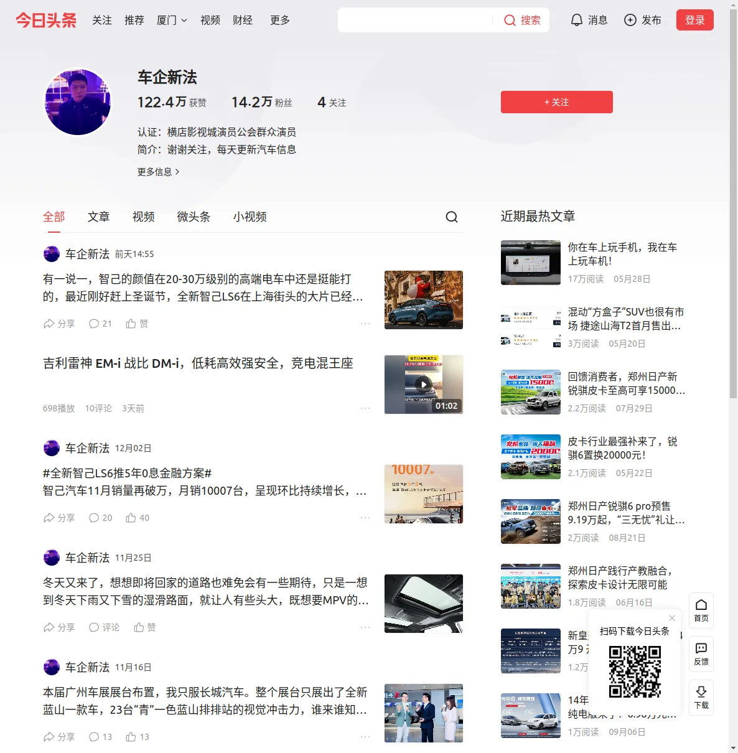738x753 pixels.
Task: Share the 11月25日 post
Action: pyautogui.click(x=58, y=627)
